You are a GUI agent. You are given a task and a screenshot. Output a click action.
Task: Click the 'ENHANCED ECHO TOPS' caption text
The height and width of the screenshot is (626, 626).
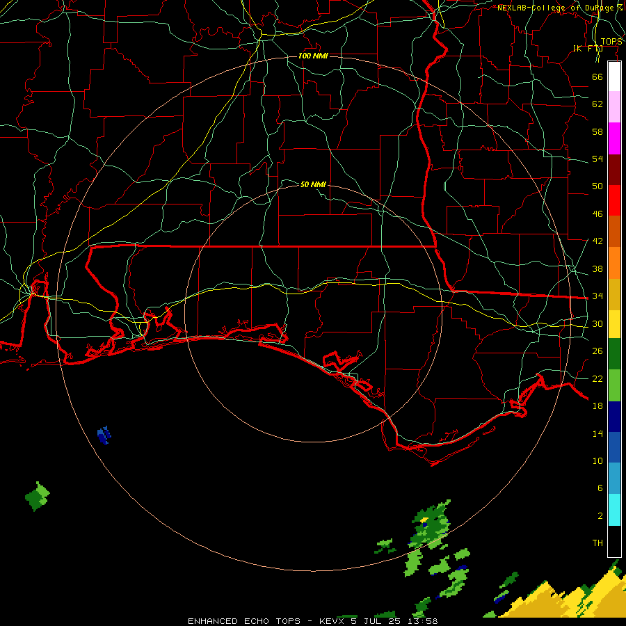244,621
